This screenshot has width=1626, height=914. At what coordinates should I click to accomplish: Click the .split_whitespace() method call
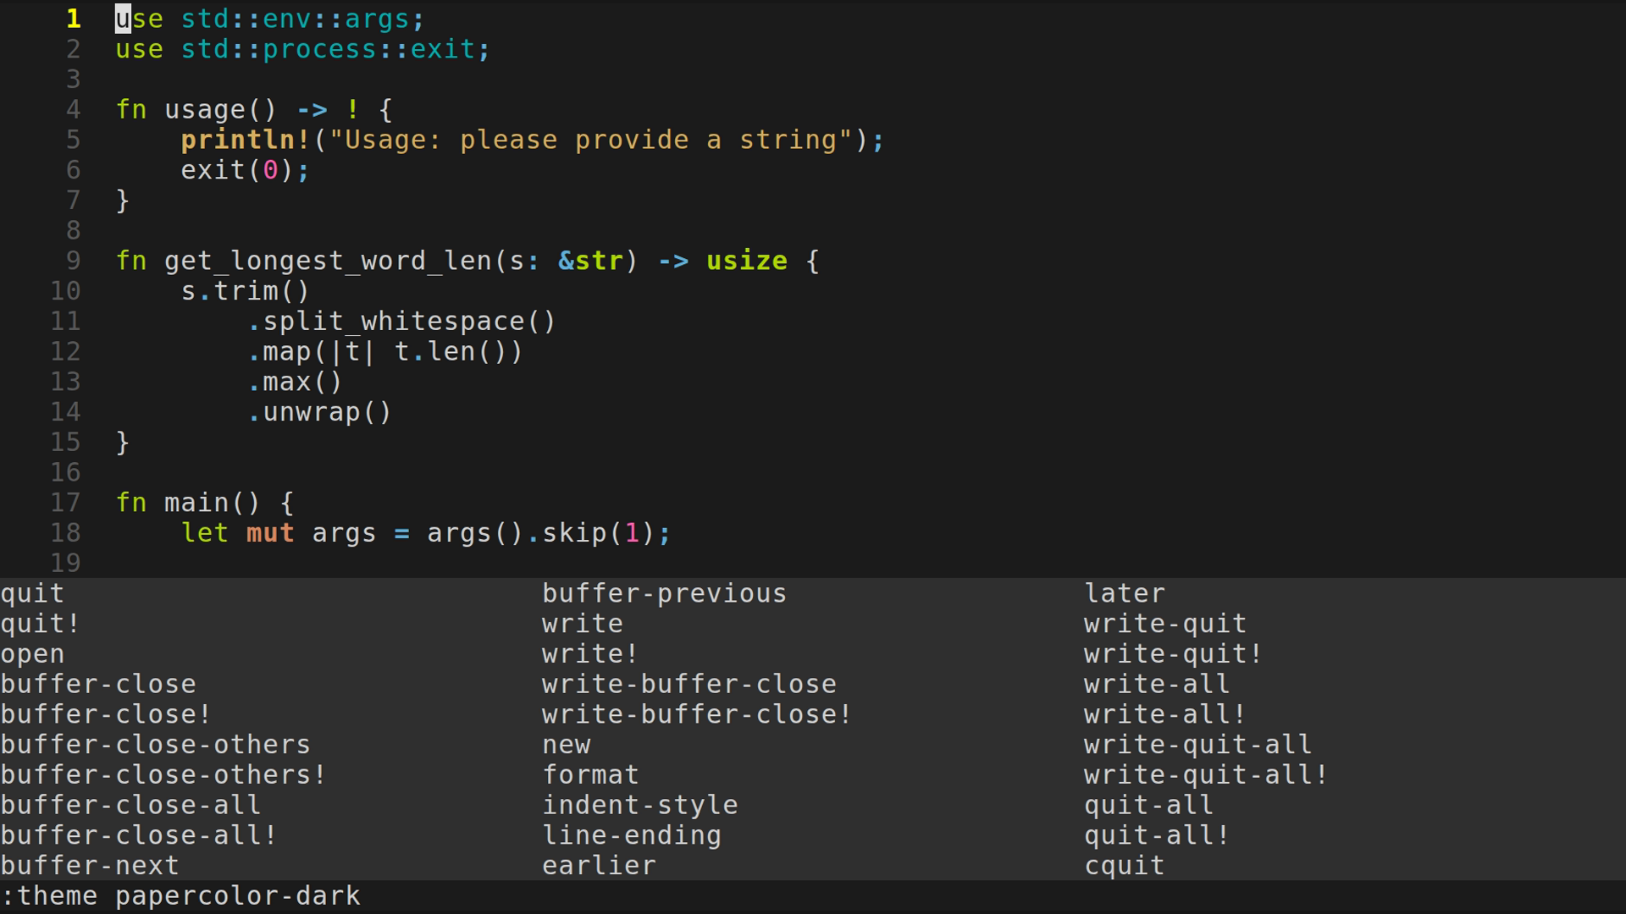[402, 322]
